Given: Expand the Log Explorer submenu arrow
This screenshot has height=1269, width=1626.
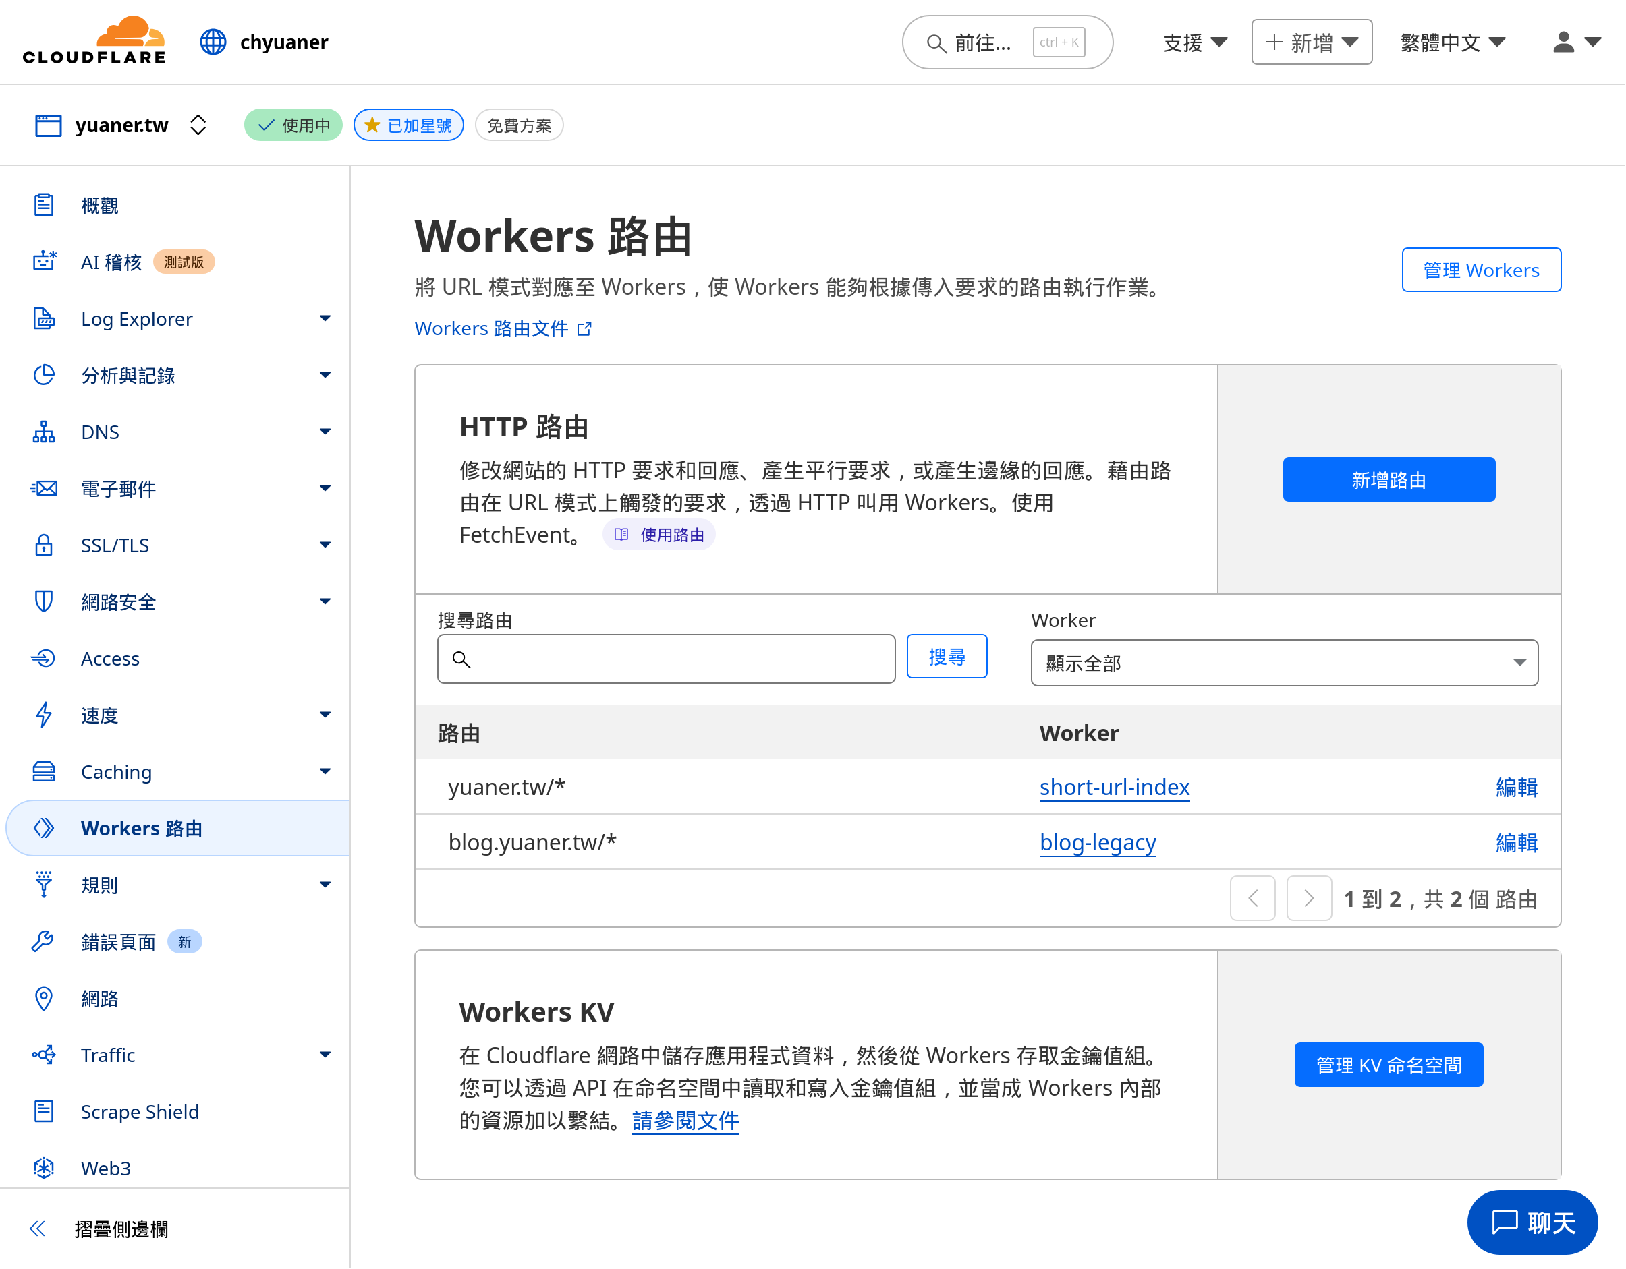Looking at the screenshot, I should pyautogui.click(x=325, y=318).
